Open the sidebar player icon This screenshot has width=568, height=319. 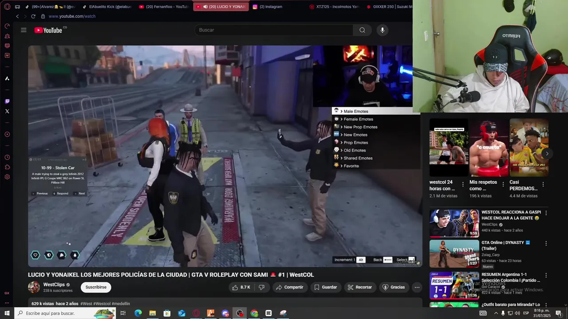7,134
